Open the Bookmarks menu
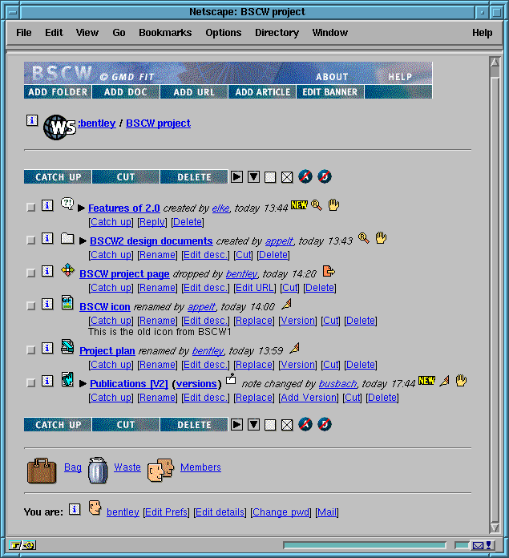The width and height of the screenshot is (509, 558). (165, 33)
